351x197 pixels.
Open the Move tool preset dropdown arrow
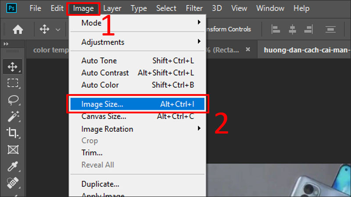point(57,29)
